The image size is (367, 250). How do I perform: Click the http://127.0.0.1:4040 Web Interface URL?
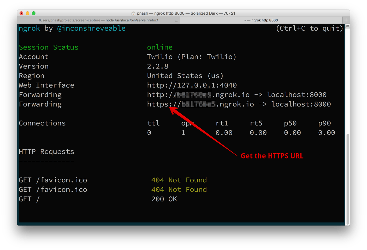click(192, 85)
